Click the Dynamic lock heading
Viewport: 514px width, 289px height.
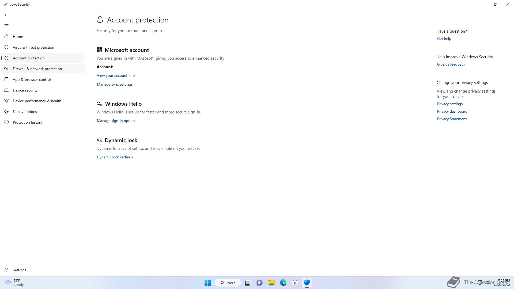(x=121, y=140)
